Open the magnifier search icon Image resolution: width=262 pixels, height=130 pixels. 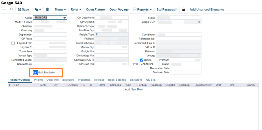(12, 9)
